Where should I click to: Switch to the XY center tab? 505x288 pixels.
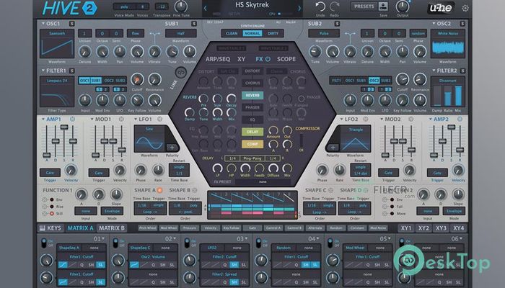[241, 59]
